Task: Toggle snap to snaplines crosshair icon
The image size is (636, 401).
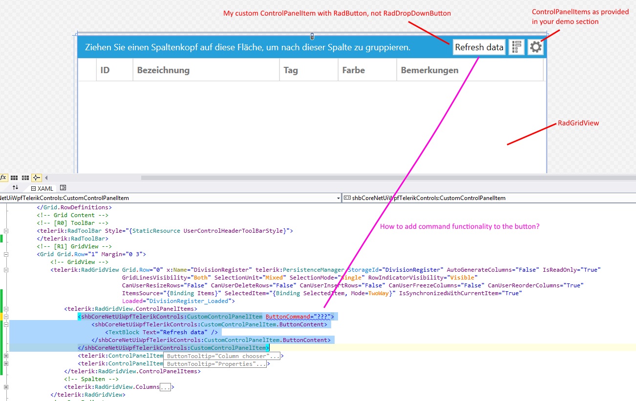Action: 37,178
